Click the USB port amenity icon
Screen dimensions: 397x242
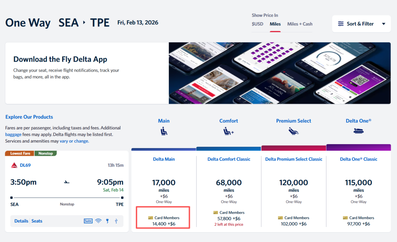tap(116, 221)
